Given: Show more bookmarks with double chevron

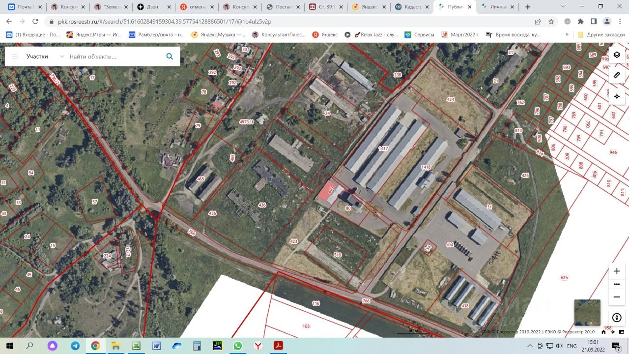Looking at the screenshot, I should click(x=567, y=35).
